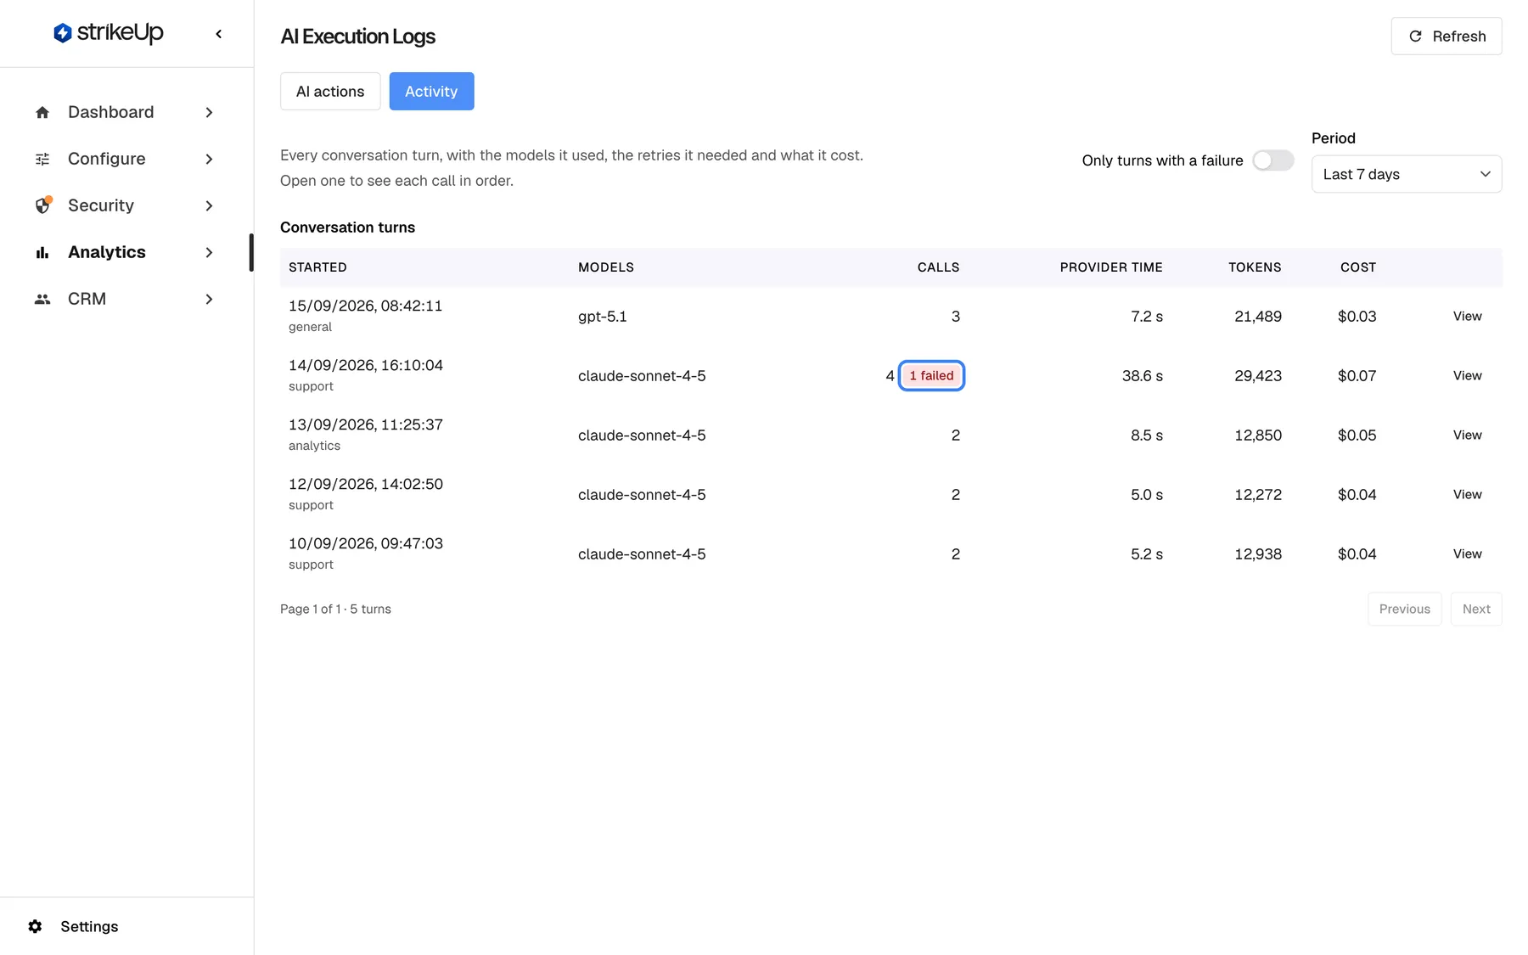View the 15/09/2026 gpt-5.1 turn

1467,316
